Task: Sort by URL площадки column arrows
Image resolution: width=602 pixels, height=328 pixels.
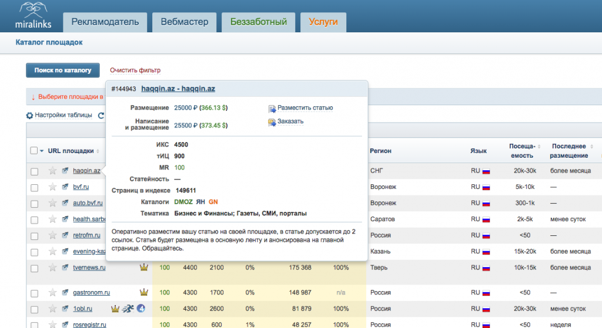Action: click(98, 151)
